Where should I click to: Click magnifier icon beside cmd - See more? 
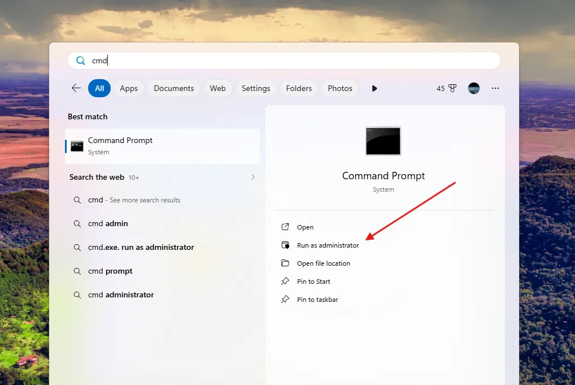77,200
